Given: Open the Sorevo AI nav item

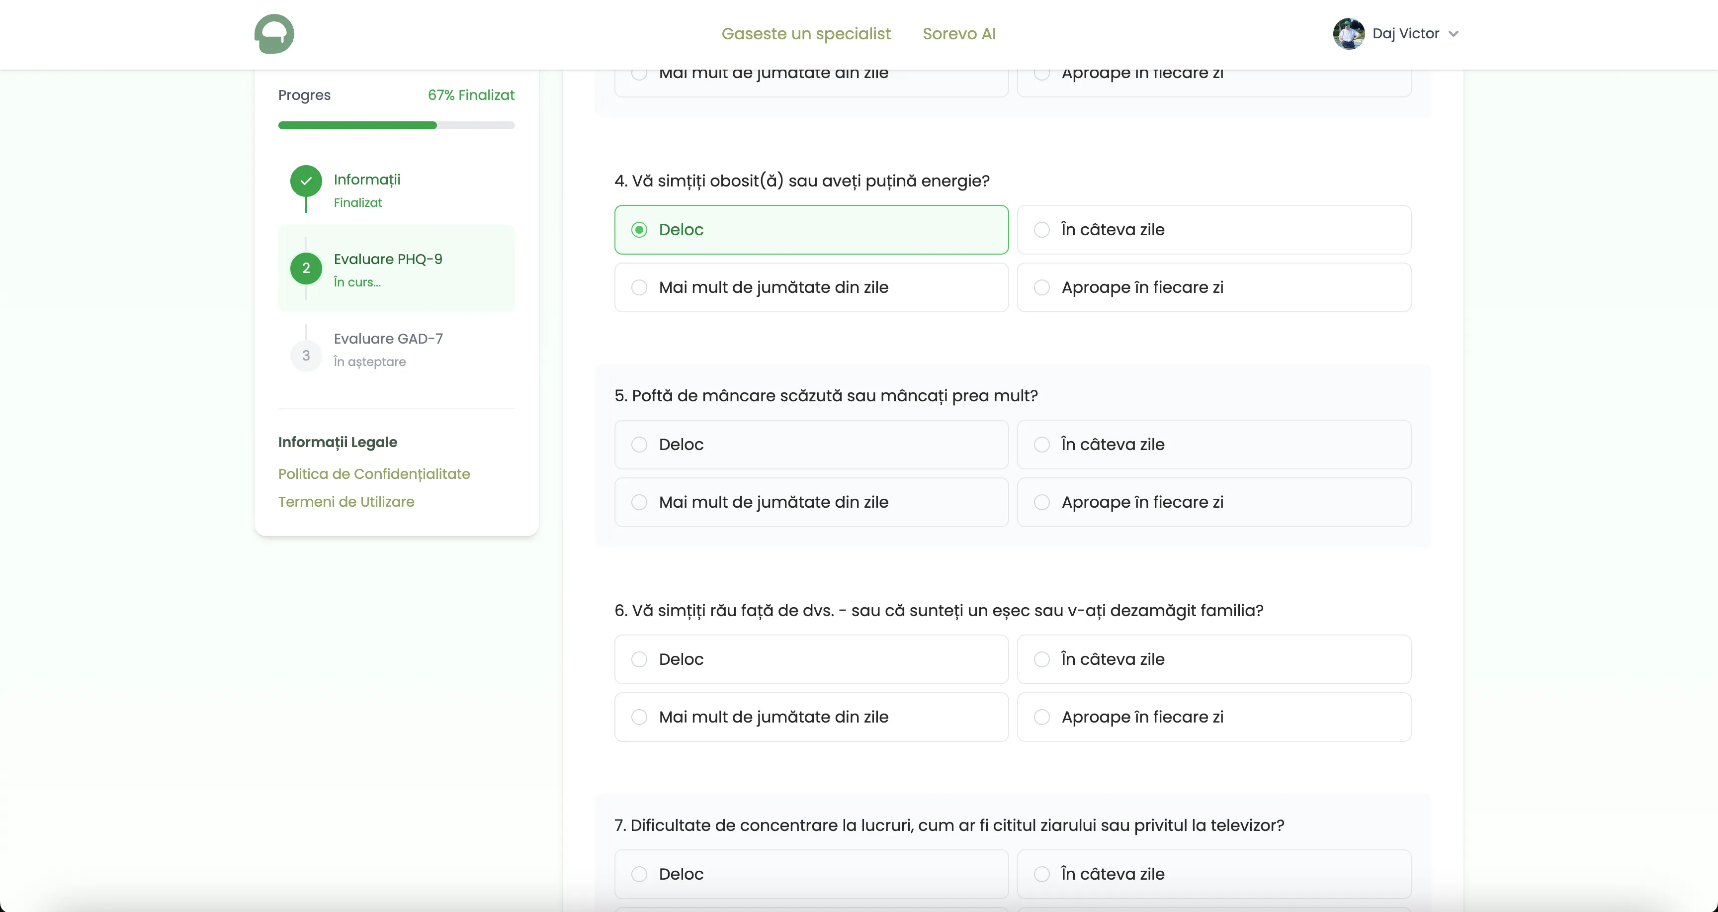Looking at the screenshot, I should (x=958, y=34).
